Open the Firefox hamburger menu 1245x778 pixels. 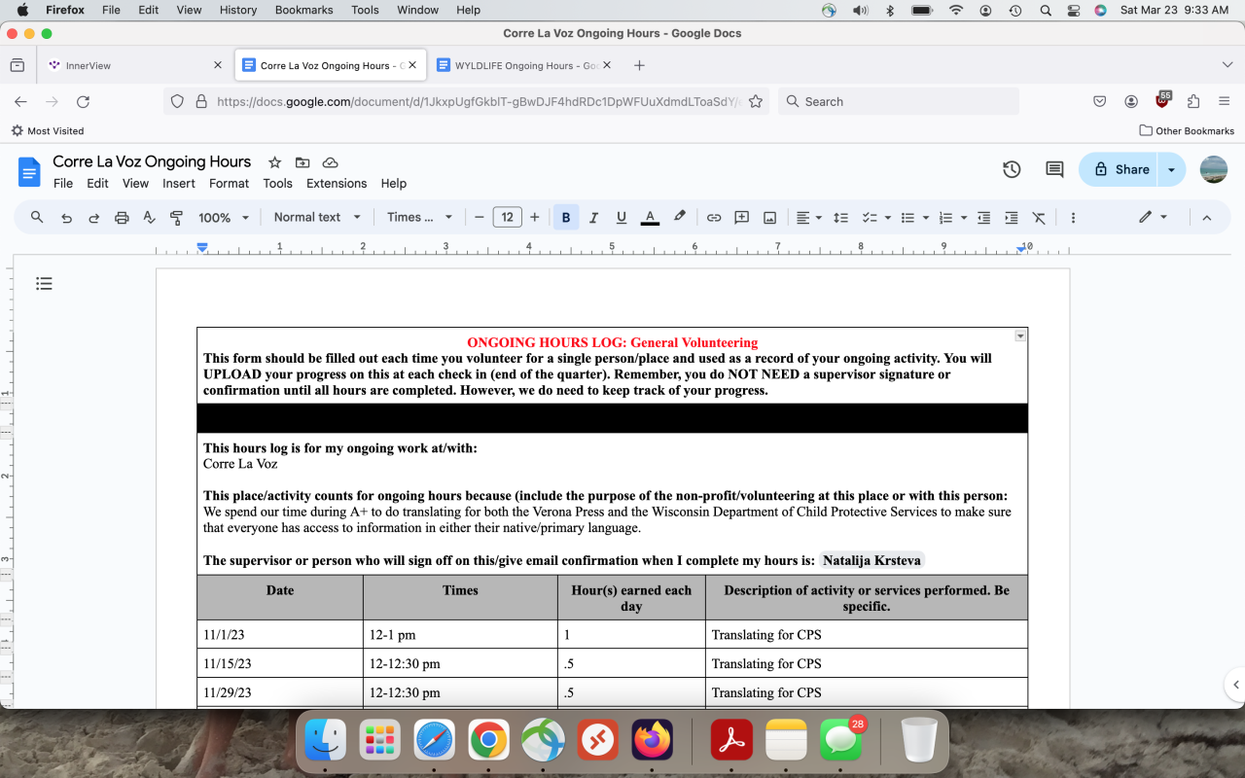tap(1224, 101)
